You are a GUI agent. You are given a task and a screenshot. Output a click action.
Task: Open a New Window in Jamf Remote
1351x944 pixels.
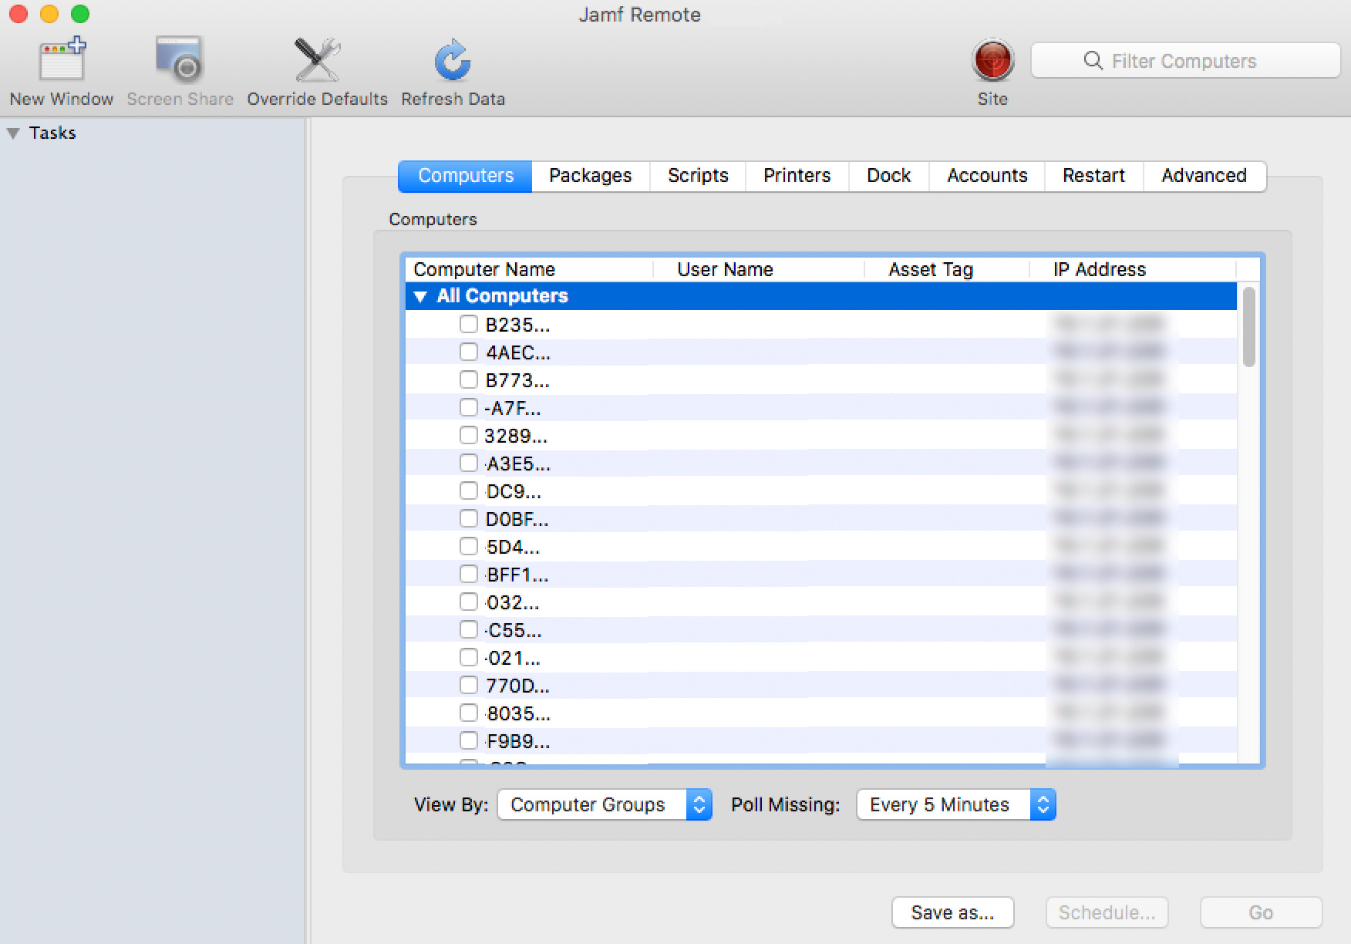click(60, 68)
